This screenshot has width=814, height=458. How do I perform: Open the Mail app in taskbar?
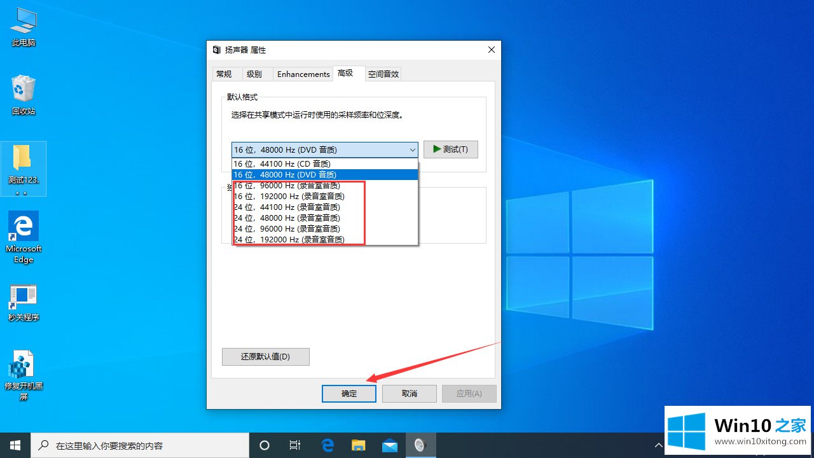pos(390,445)
